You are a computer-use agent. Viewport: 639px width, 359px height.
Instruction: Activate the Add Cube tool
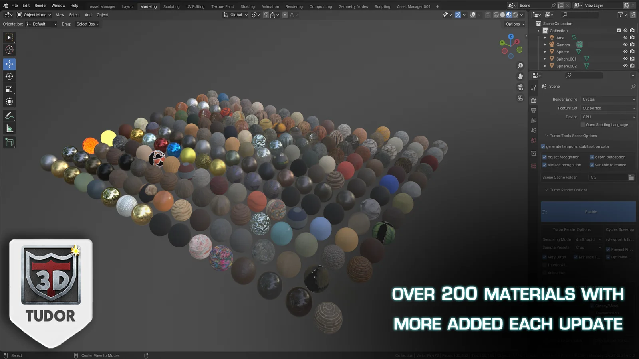coord(9,142)
